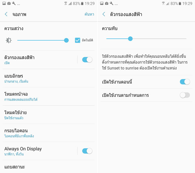Image resolution: width=195 pixels, height=173 pixels.
Task: Tap wrench icon in left status bar
Action: coord(14,3)
